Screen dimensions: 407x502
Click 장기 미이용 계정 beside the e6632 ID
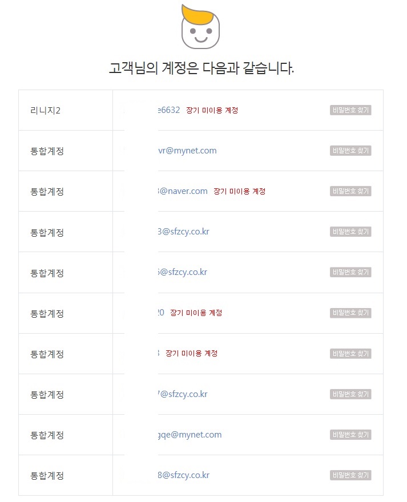(212, 110)
